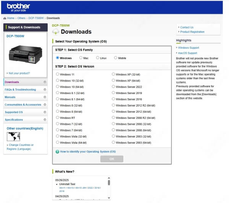Select Windows 7 (64-bit) radio

(58, 130)
